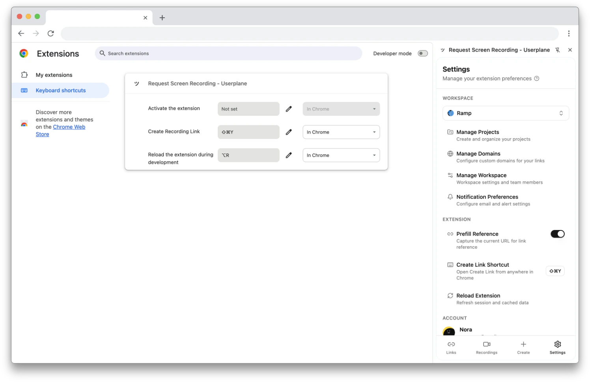The height and width of the screenshot is (382, 590).
Task: Click the Manage Projects folder icon
Action: point(450,132)
